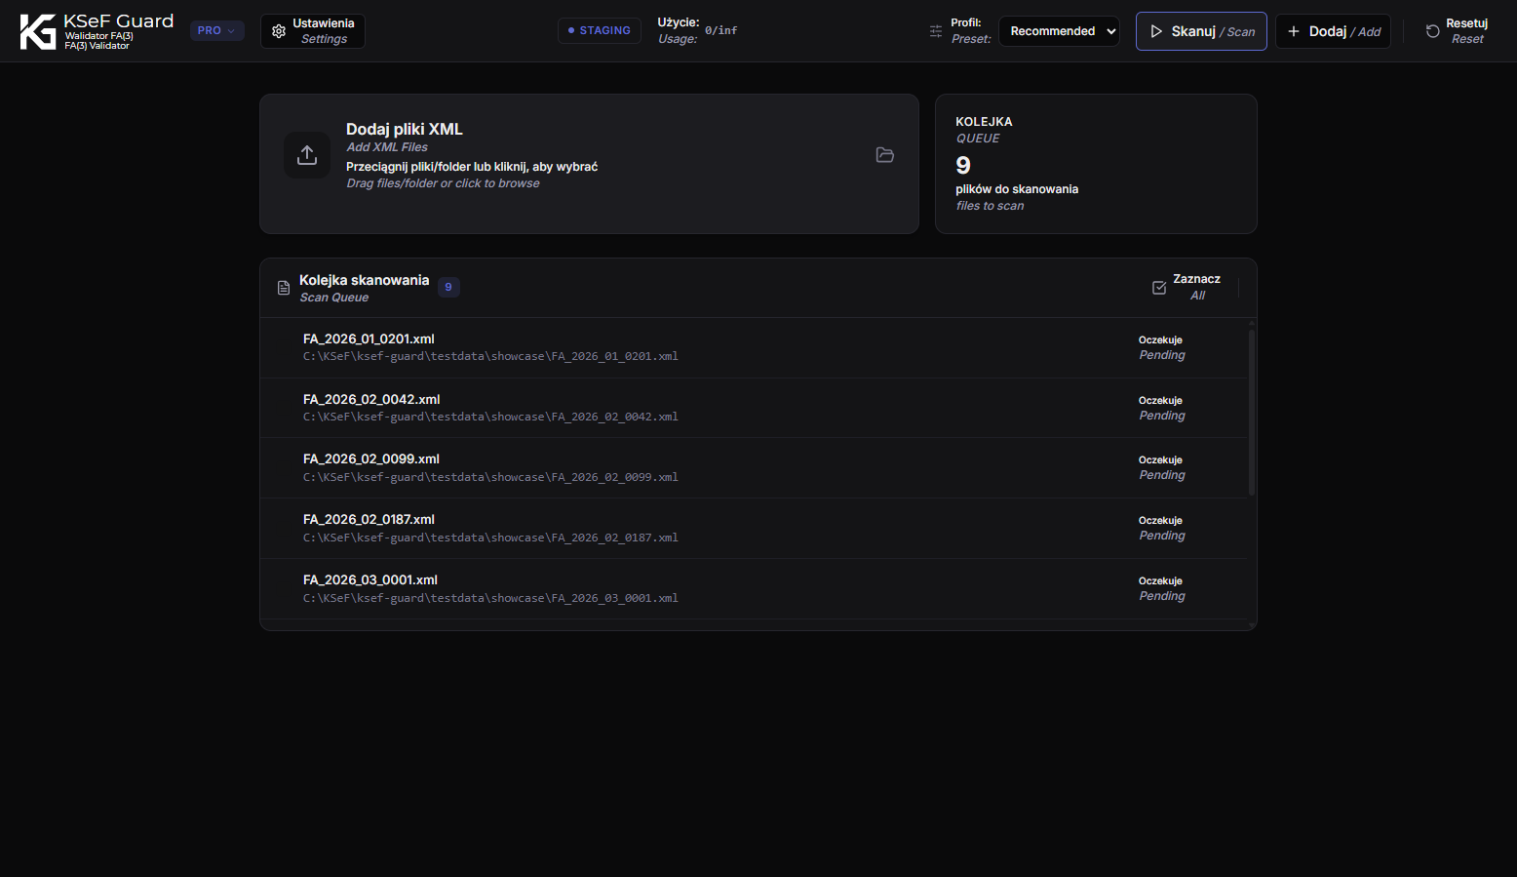Open the PRO plan dropdown

click(x=216, y=31)
